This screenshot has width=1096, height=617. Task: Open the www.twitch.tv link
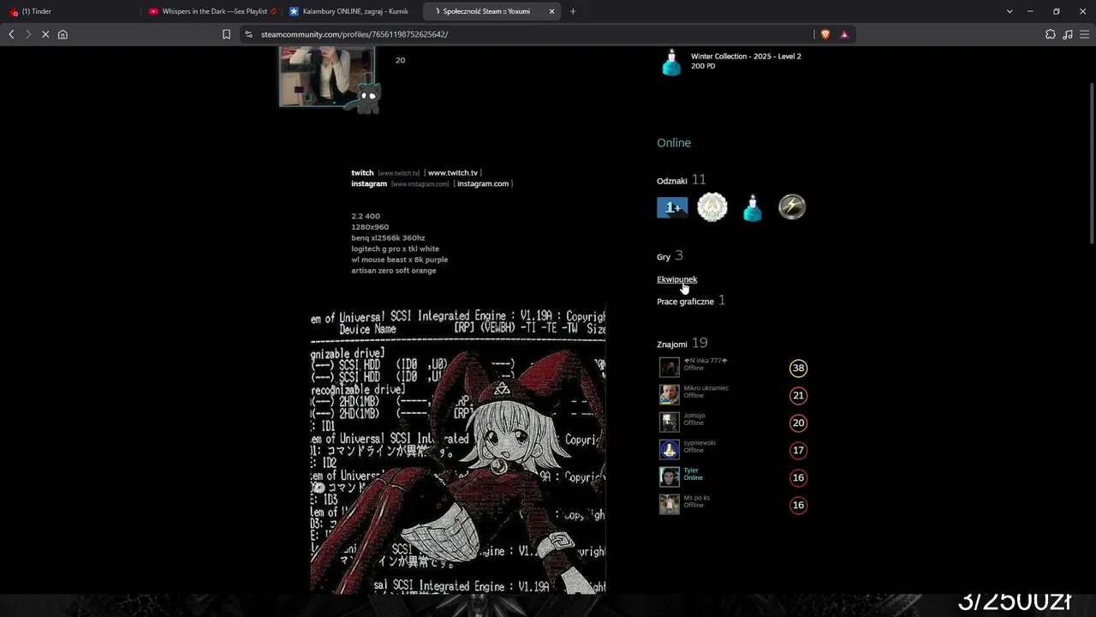coord(453,173)
